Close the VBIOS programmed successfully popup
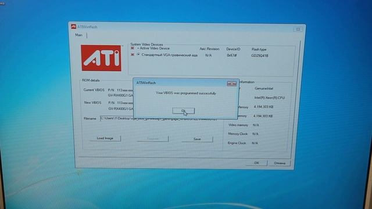Screen dimensions: 372x209 point(231,84)
